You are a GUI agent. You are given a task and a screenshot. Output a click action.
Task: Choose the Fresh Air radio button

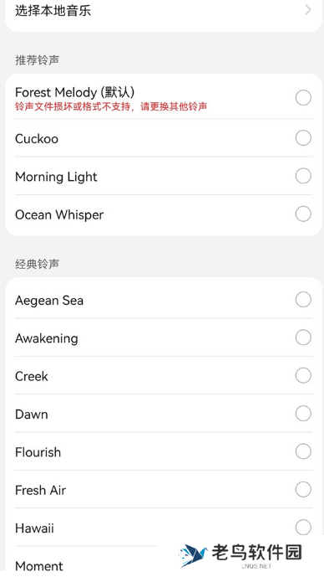pyautogui.click(x=303, y=489)
